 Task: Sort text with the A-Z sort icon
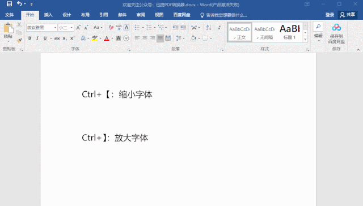pyautogui.click(x=209, y=28)
